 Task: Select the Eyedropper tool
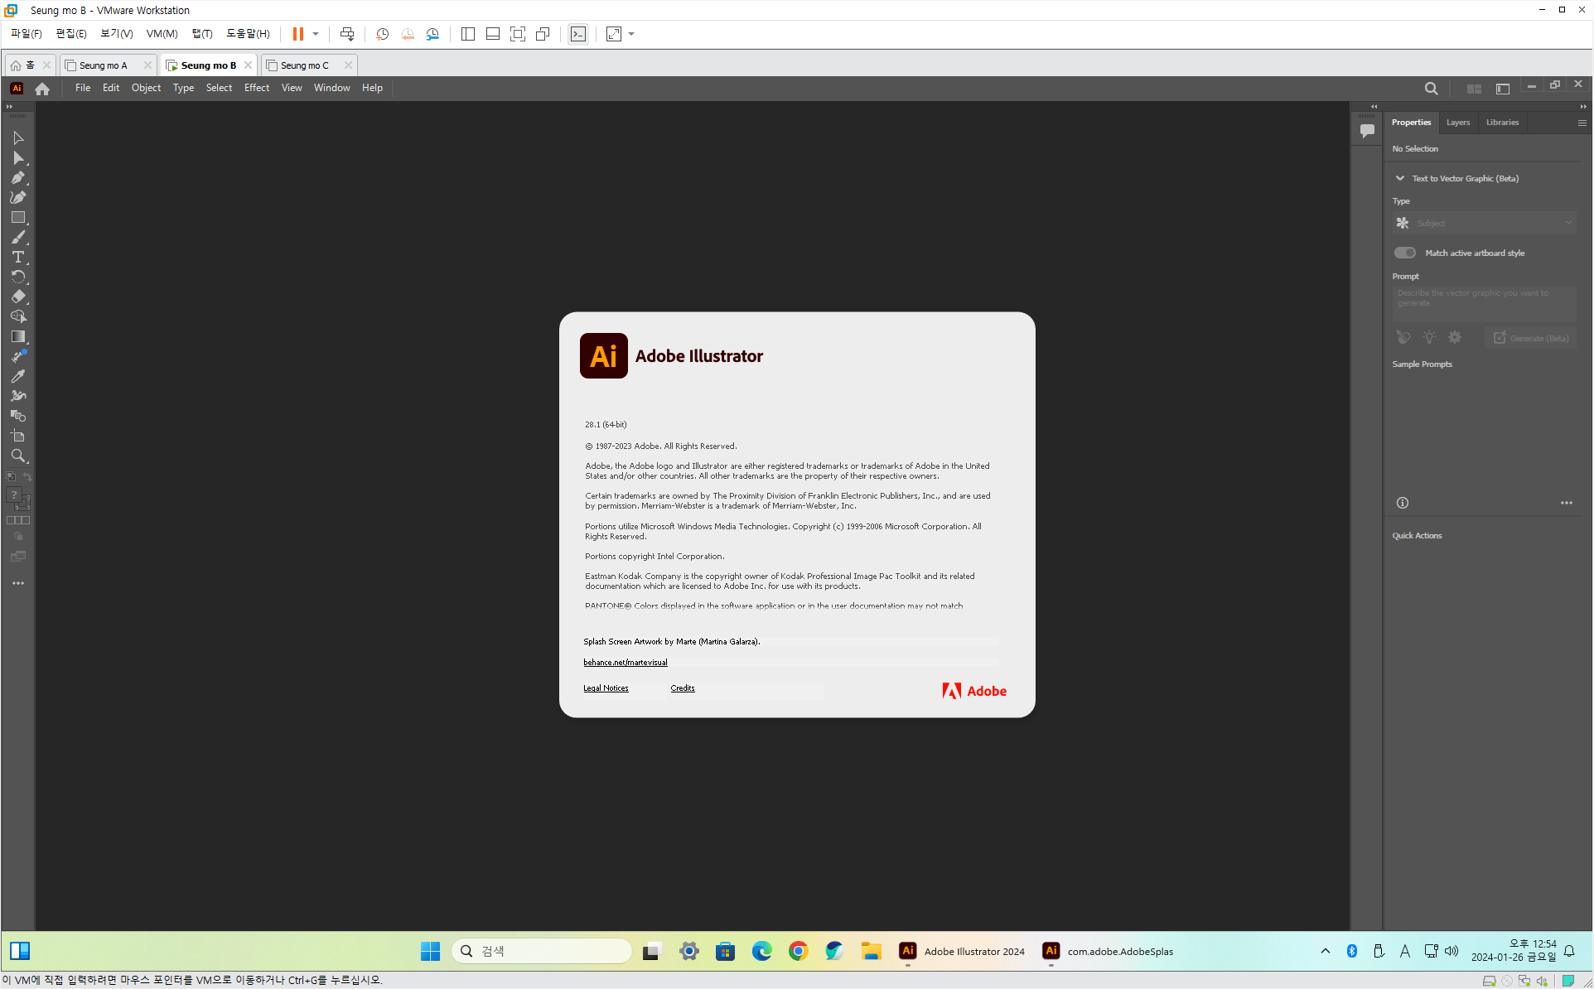pos(18,376)
